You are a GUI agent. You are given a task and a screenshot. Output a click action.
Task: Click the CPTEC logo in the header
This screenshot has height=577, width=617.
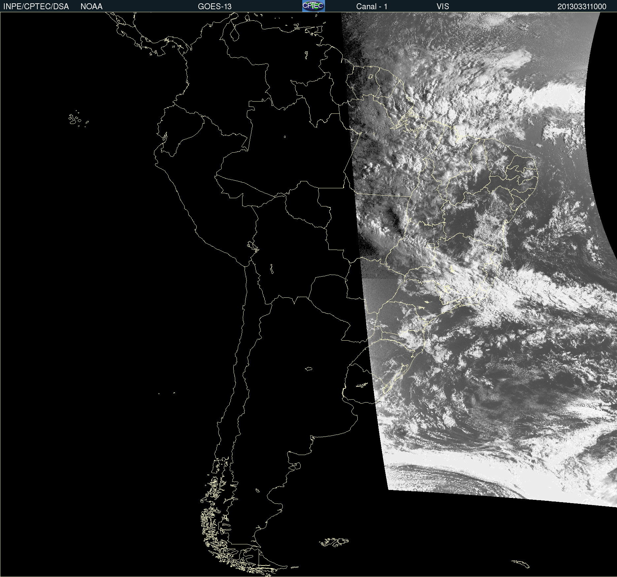point(313,6)
